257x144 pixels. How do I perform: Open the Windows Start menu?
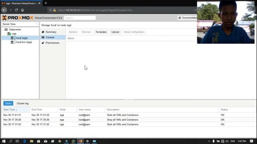[x=4, y=141]
